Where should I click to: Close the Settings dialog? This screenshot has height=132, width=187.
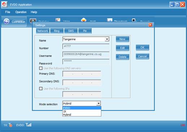coord(150,25)
